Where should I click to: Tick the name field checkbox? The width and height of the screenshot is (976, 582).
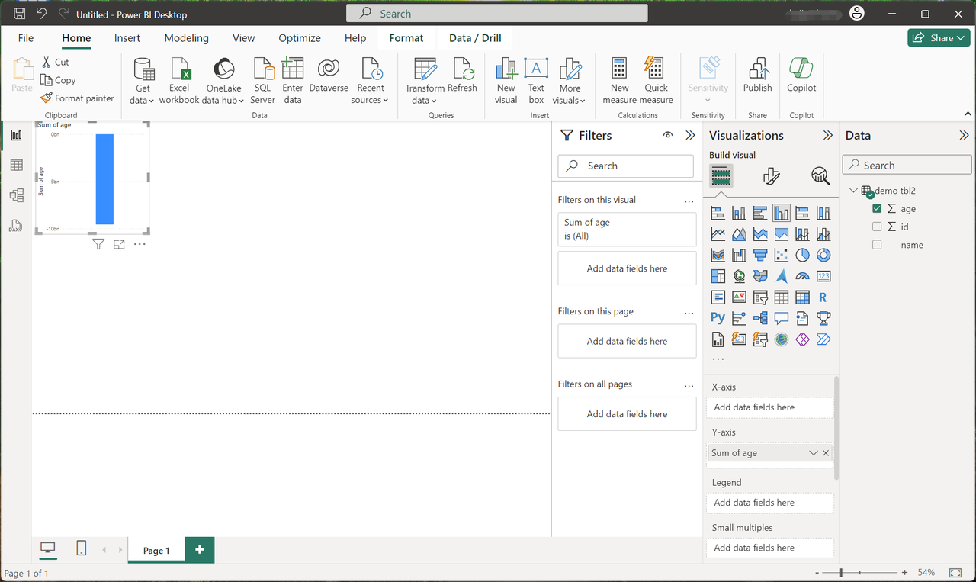point(877,245)
